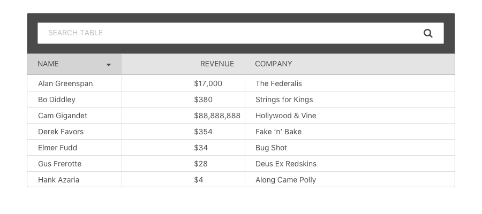Viewport: 482px width, 214px height.
Task: Select the Cam Gigandet name cell
Action: click(74, 116)
